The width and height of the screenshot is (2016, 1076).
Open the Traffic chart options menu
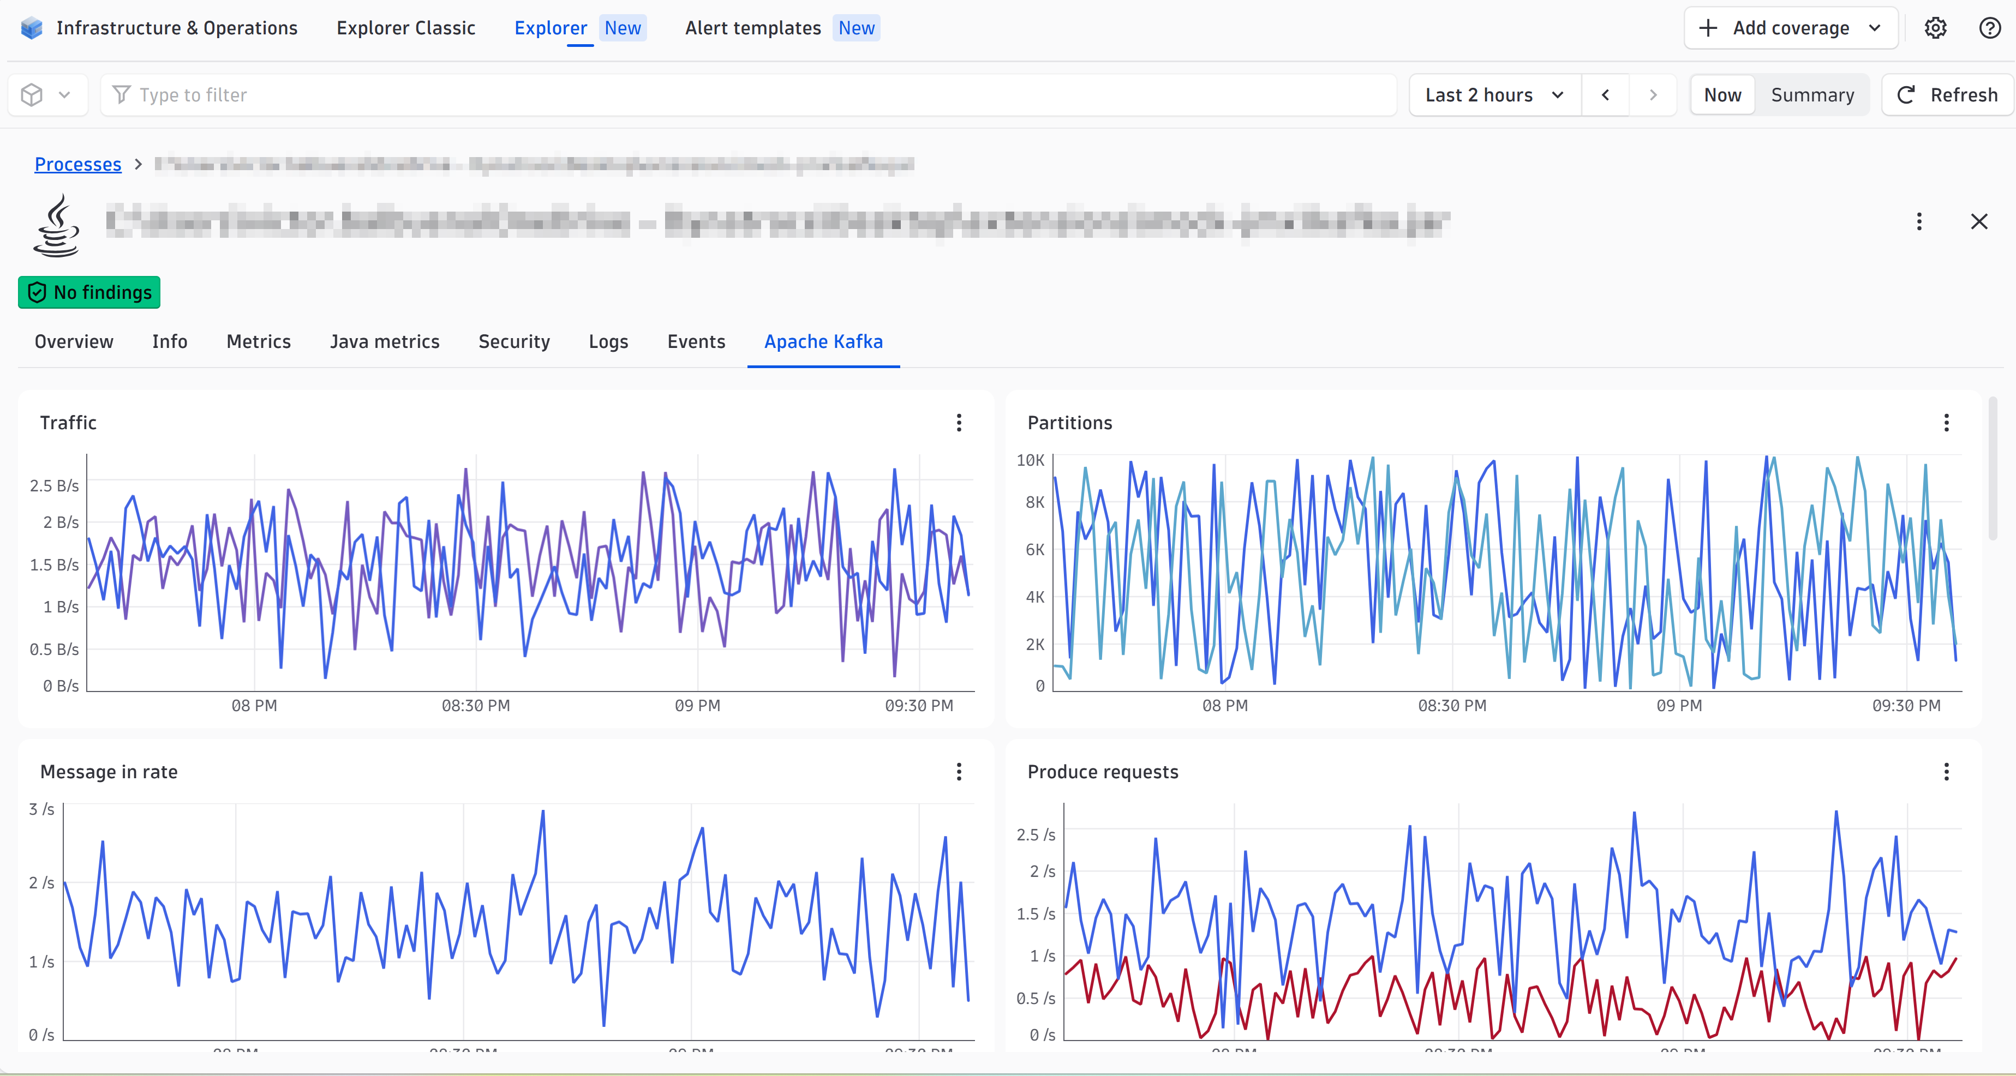[959, 423]
